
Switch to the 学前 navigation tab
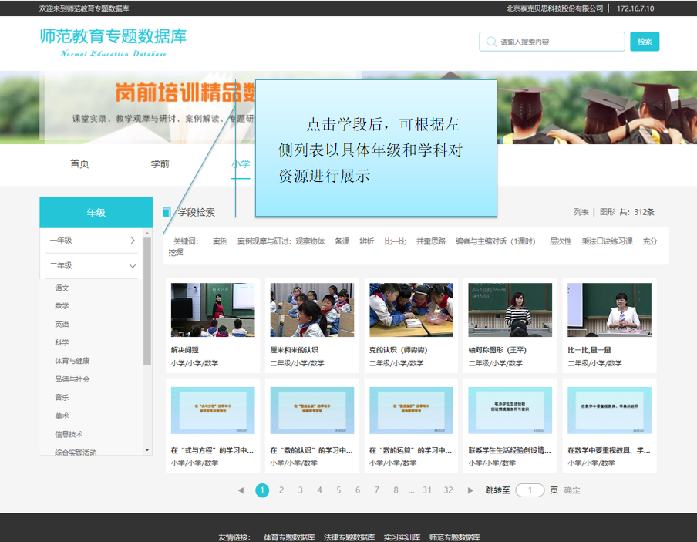(x=160, y=164)
